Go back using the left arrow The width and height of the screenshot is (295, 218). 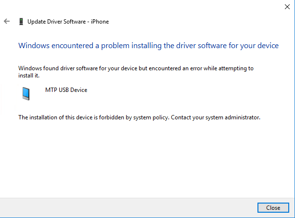point(7,21)
